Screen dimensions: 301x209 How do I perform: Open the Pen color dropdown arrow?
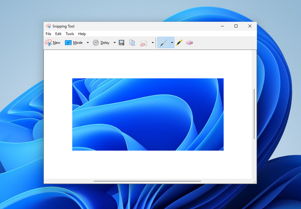172,42
